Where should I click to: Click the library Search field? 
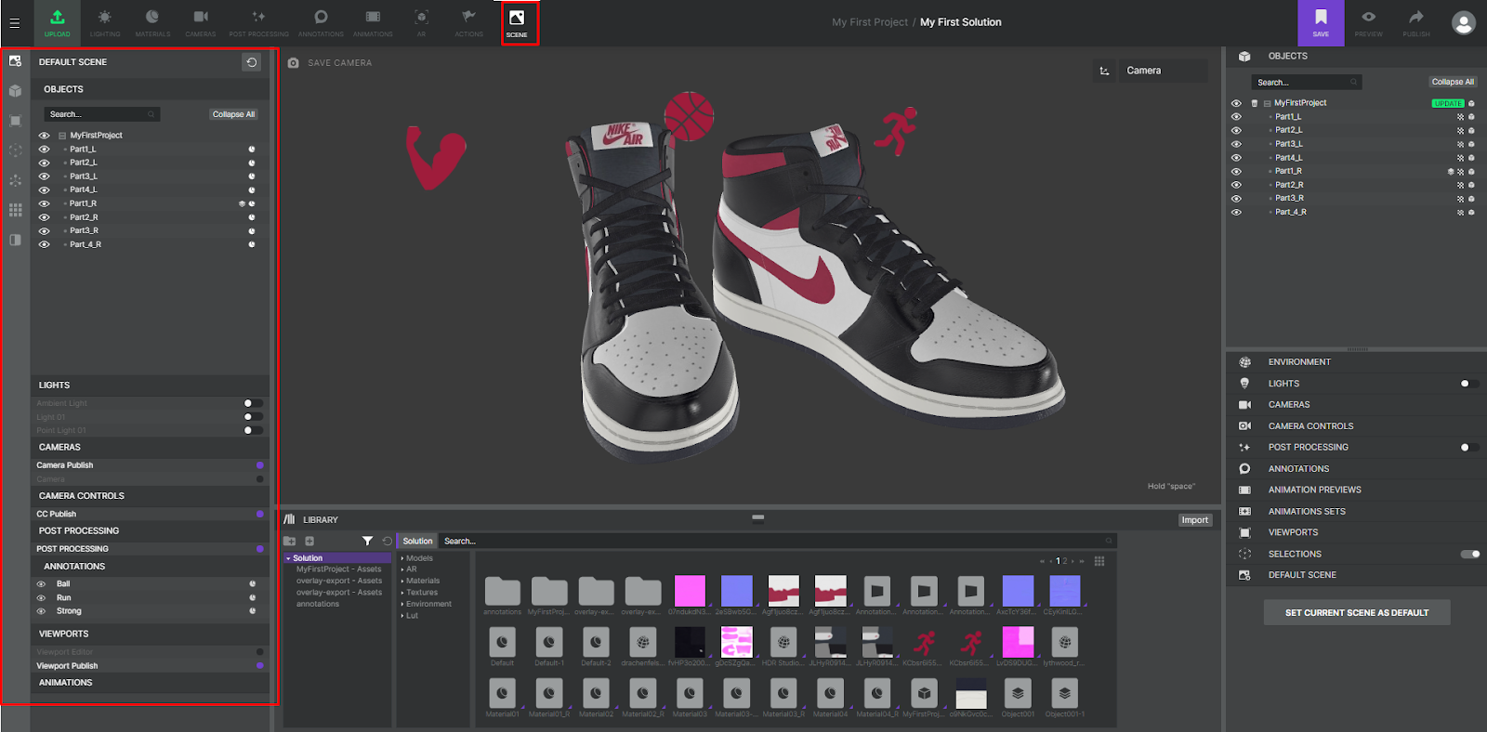click(x=778, y=541)
